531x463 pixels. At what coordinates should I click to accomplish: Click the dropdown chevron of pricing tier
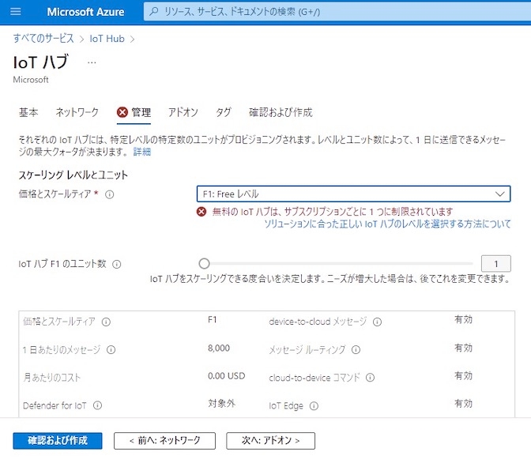point(500,194)
